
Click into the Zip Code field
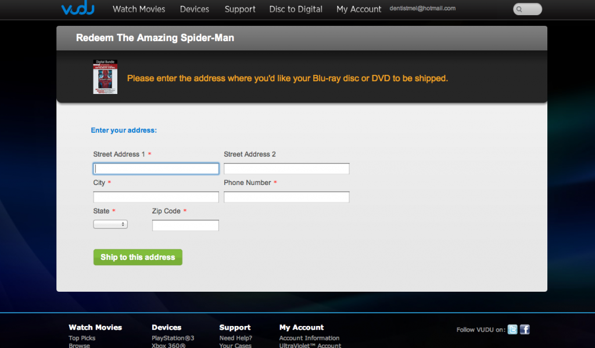(185, 225)
